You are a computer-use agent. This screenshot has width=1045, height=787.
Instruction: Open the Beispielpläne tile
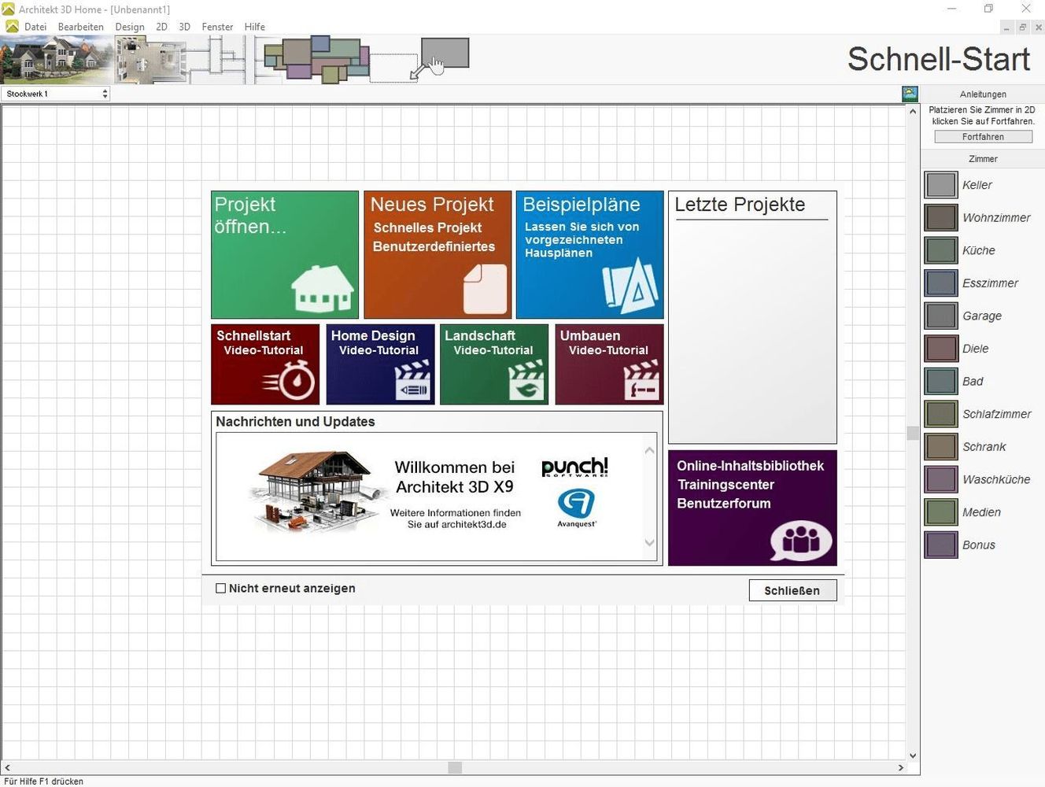pyautogui.click(x=589, y=254)
